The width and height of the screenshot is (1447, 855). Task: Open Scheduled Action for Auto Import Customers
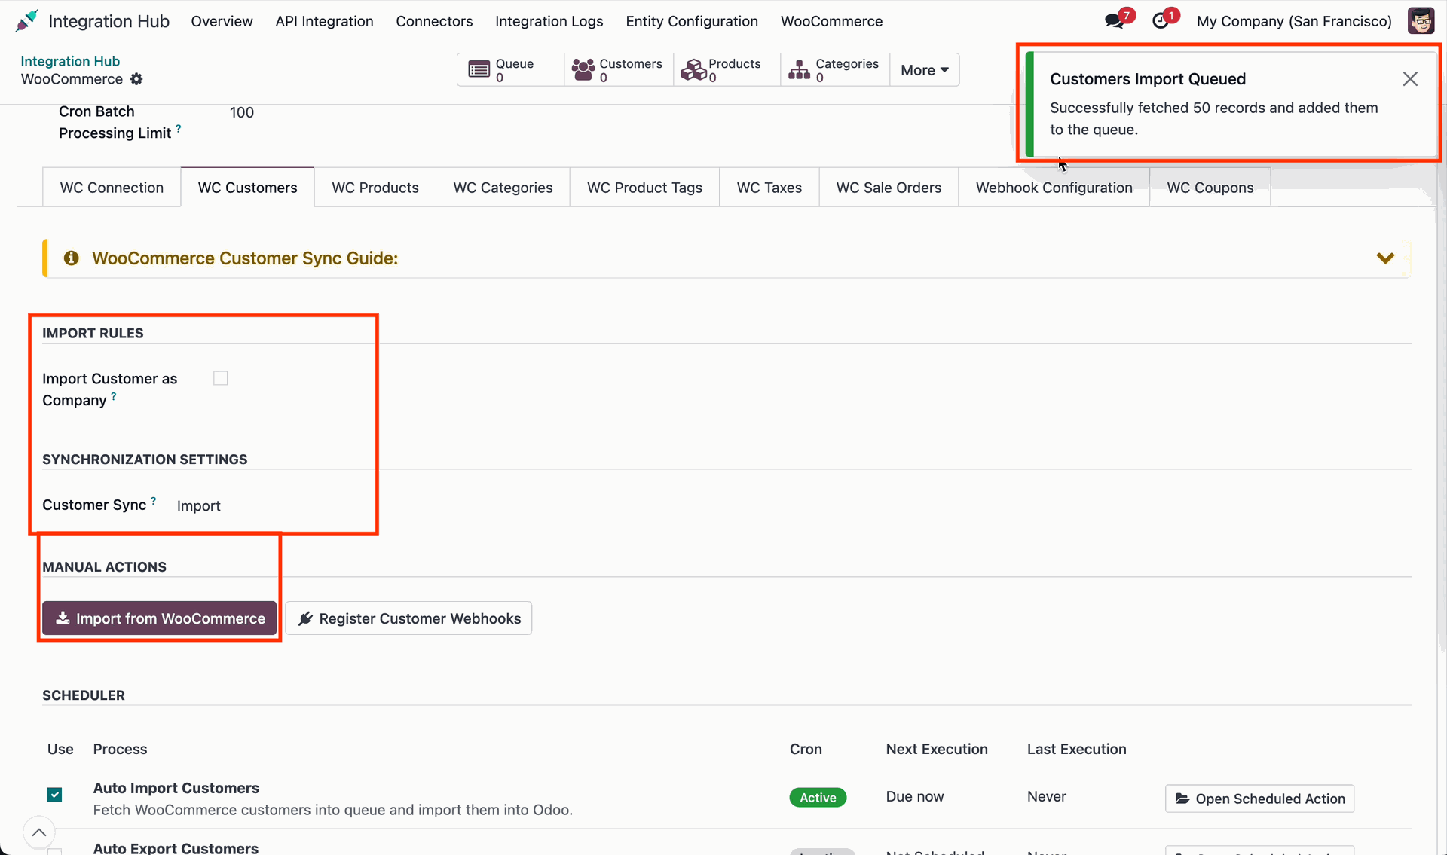(1259, 799)
